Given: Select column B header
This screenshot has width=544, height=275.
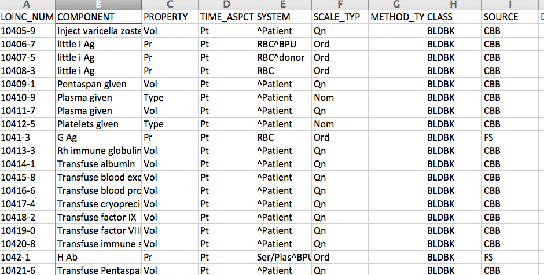Looking at the screenshot, I should (98, 5).
